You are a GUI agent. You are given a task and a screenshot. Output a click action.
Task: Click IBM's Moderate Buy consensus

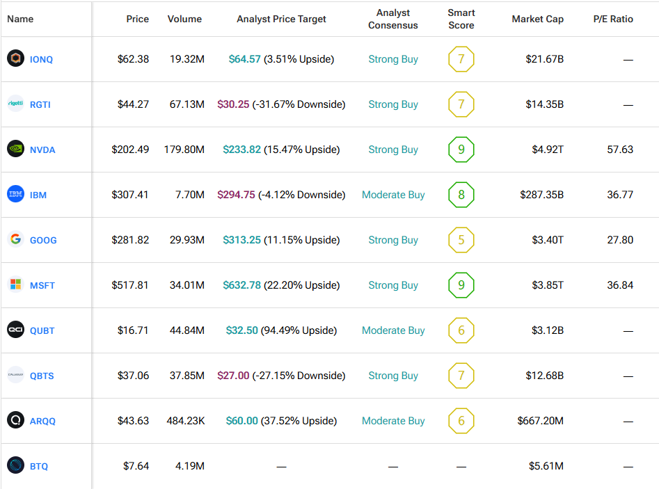click(x=393, y=195)
